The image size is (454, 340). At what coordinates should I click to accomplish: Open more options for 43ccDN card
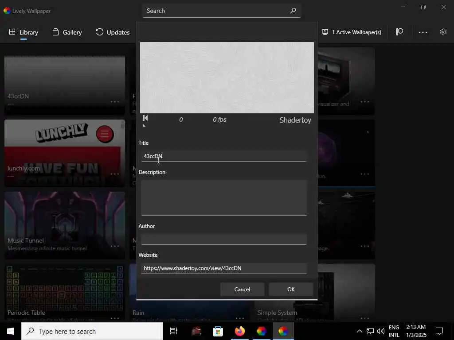115,102
